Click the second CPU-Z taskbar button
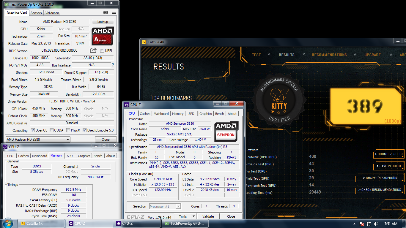 coord(137,224)
